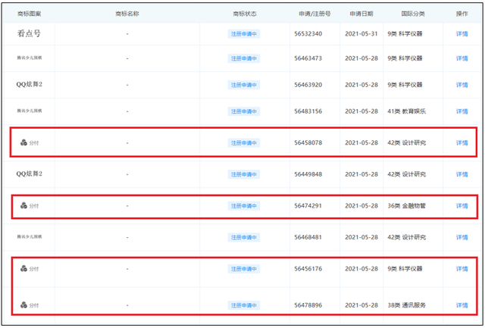Open 详情 for the 38类 通讯服务 row
The width and height of the screenshot is (485, 328).
pos(462,305)
